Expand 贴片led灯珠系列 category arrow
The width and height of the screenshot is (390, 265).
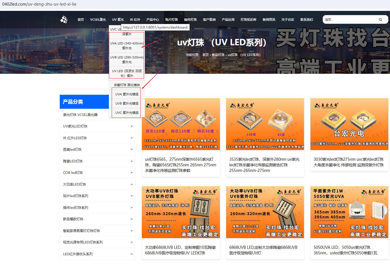click(x=132, y=196)
